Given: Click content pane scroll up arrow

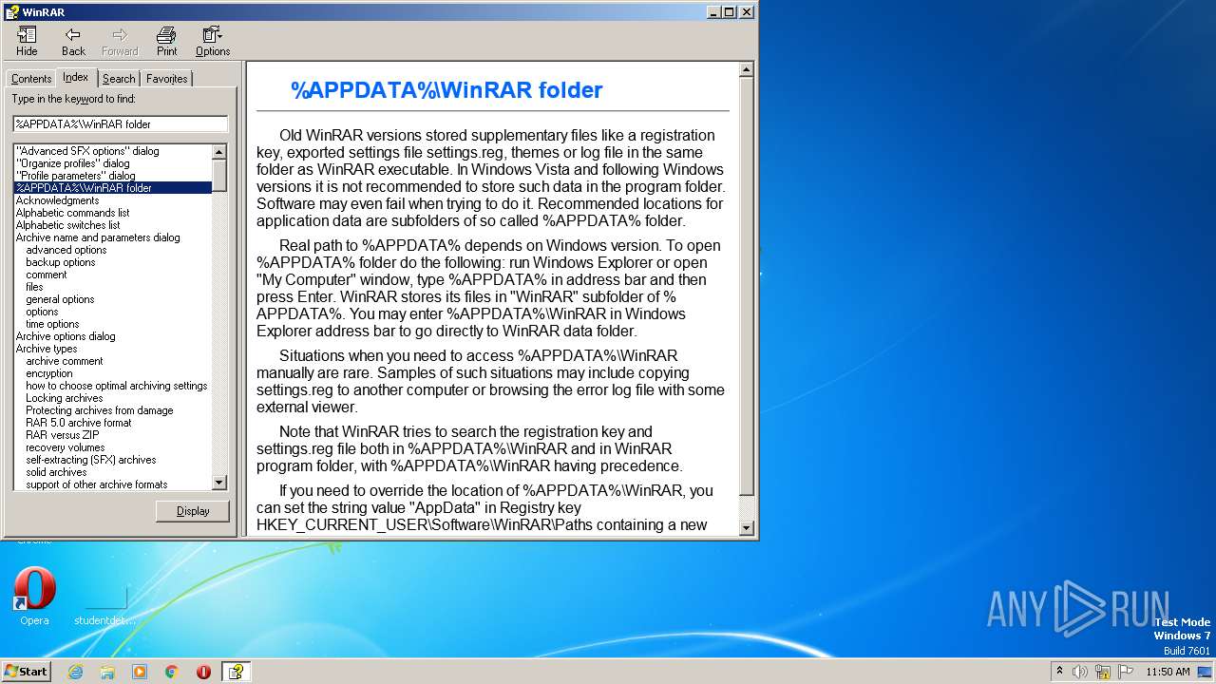Looking at the screenshot, I should click(x=746, y=69).
